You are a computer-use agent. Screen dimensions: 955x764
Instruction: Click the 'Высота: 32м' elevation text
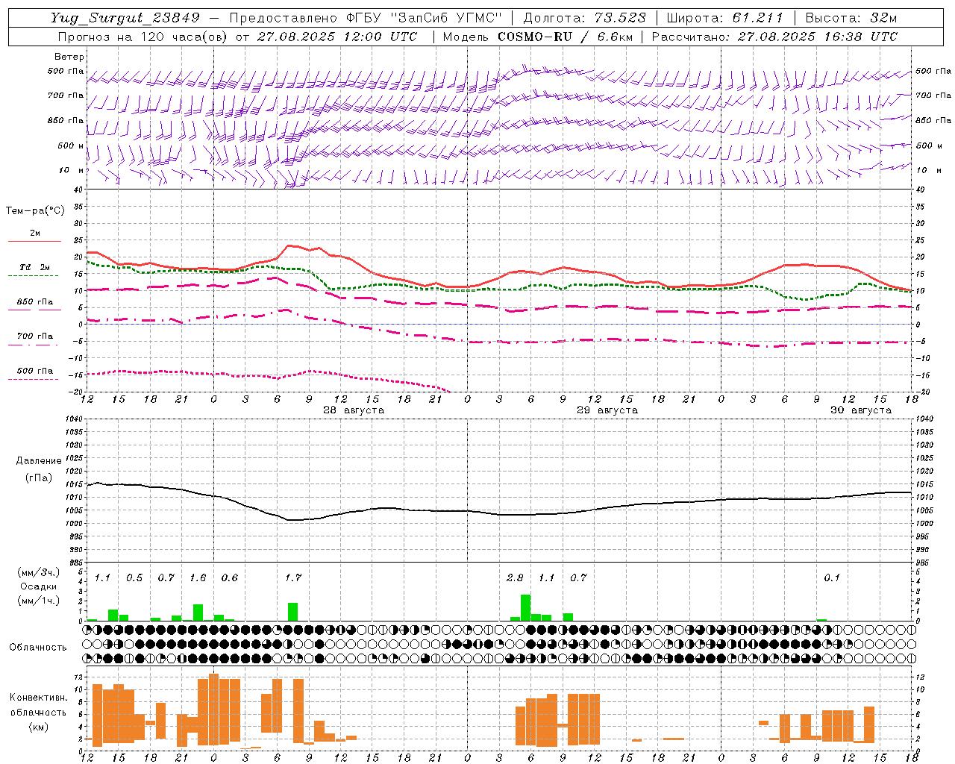click(x=851, y=18)
